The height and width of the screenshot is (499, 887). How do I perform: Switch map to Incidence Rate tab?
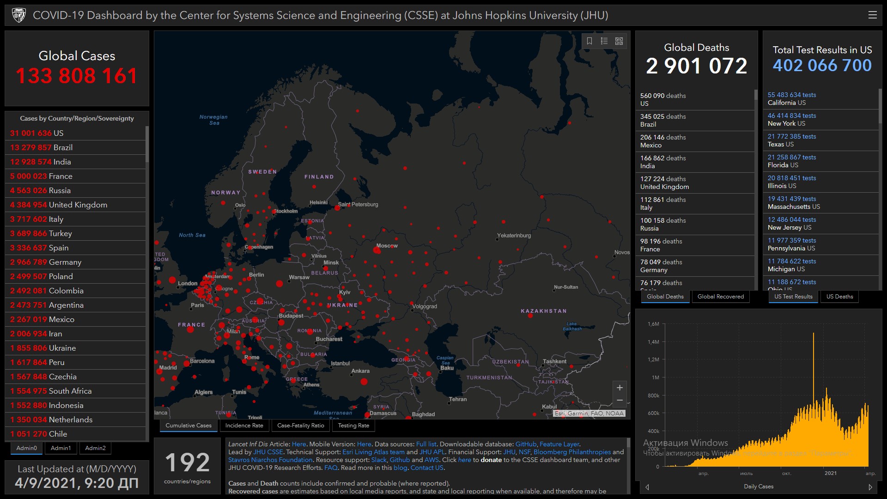[x=244, y=426]
